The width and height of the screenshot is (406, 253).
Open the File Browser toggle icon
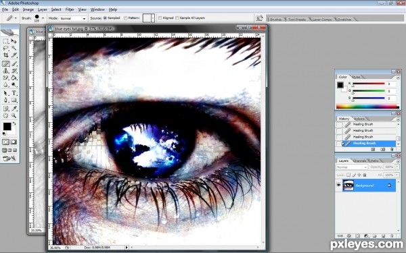[x=259, y=18]
